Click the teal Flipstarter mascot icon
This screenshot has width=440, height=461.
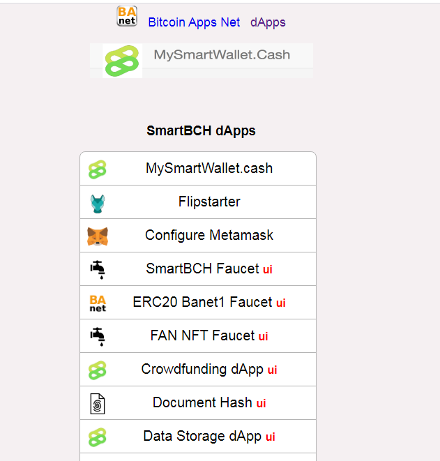click(x=98, y=204)
